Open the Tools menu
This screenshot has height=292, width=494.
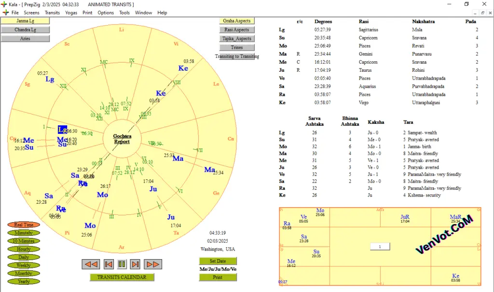pyautogui.click(x=124, y=13)
